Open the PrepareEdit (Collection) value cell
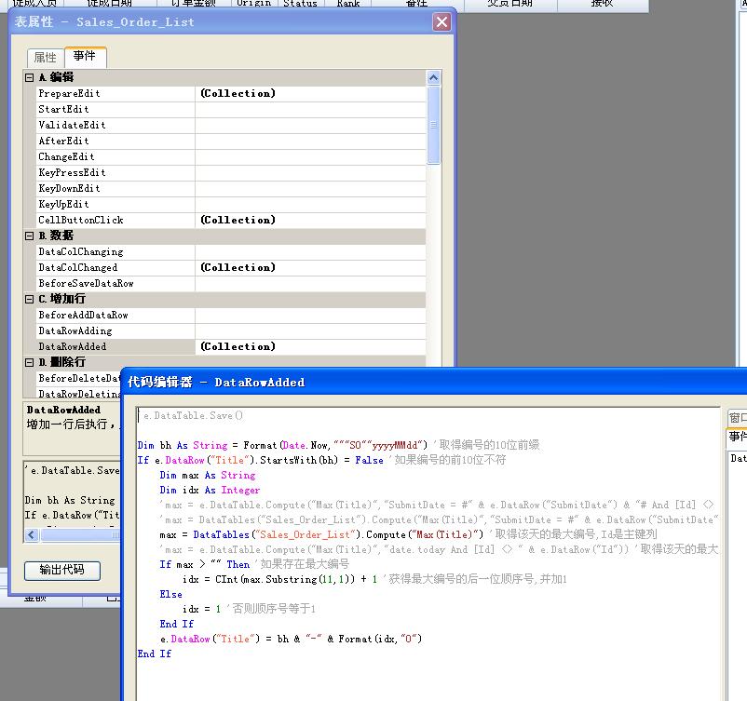Image resolution: width=747 pixels, height=701 pixels. 310,93
